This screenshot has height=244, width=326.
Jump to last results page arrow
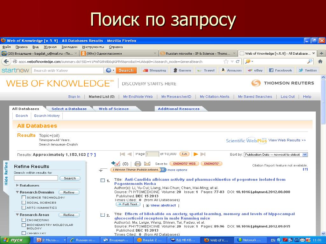pos(203,154)
